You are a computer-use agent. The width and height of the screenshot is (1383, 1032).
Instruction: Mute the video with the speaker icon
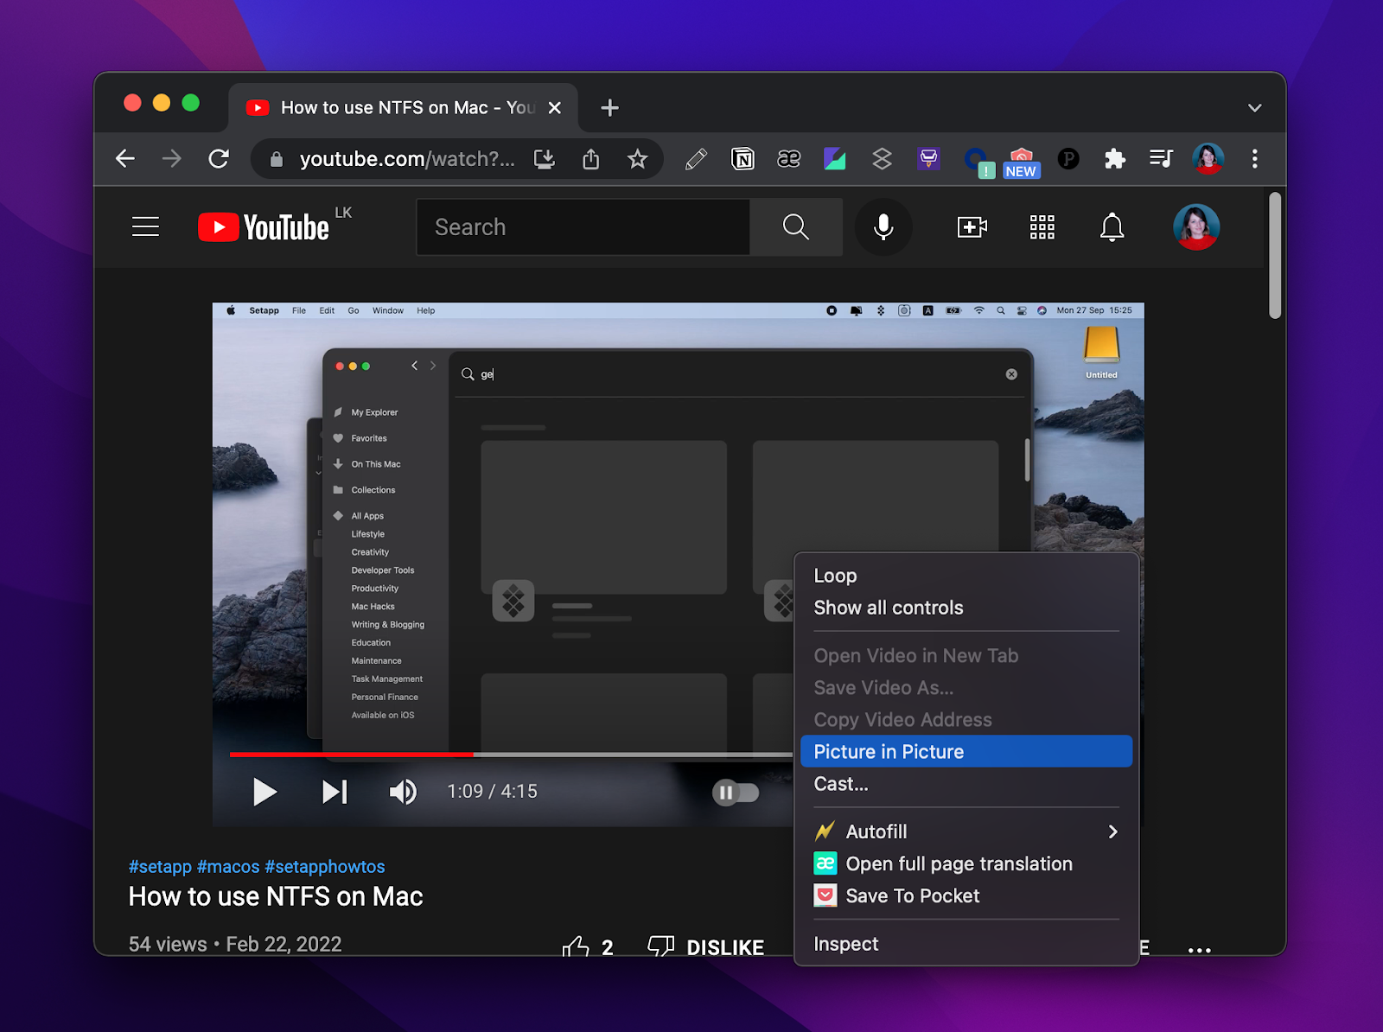tap(403, 792)
